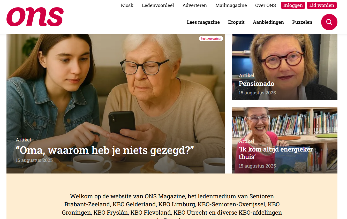Open the Lees magazine menu
347x219 pixels.
203,22
